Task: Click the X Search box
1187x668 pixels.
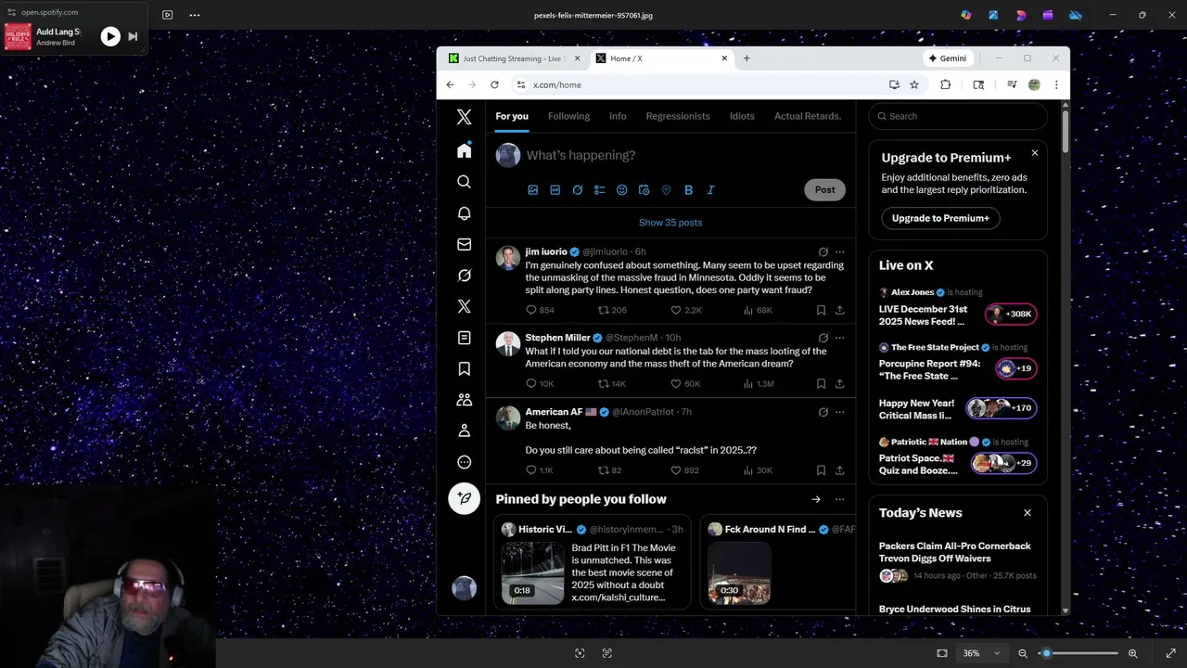Action: click(958, 116)
